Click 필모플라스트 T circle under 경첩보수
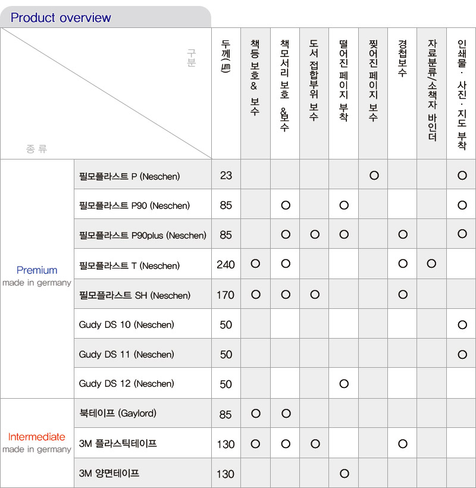 point(403,264)
